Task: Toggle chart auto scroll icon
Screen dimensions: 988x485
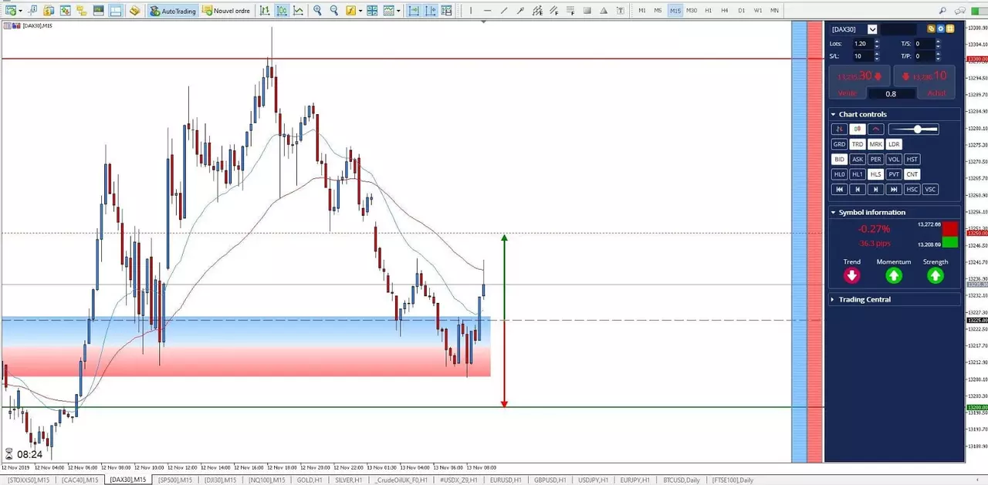Action: click(414, 11)
